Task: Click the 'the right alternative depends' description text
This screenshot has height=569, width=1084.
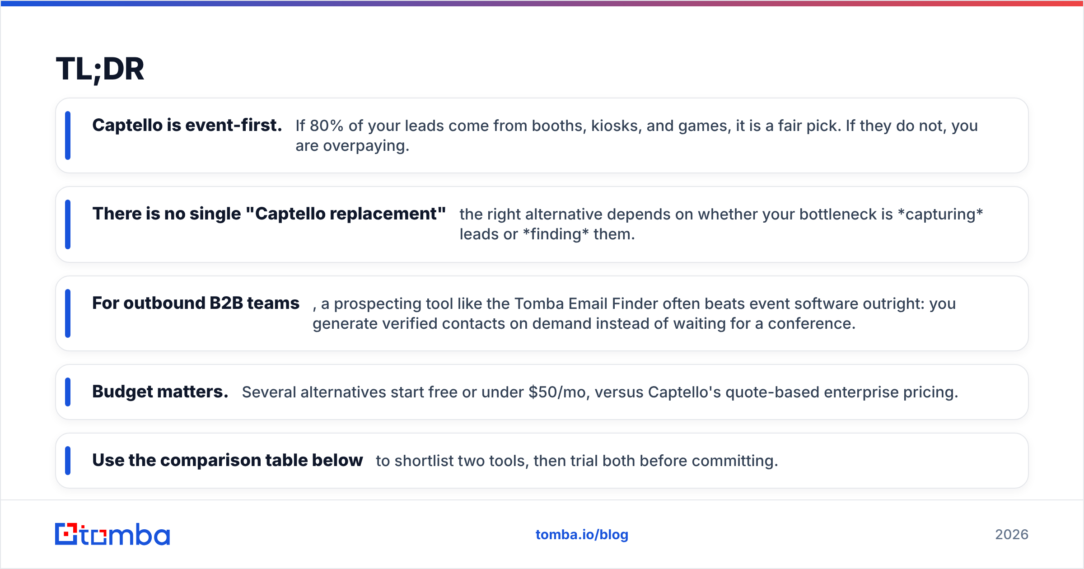Action: pos(721,224)
